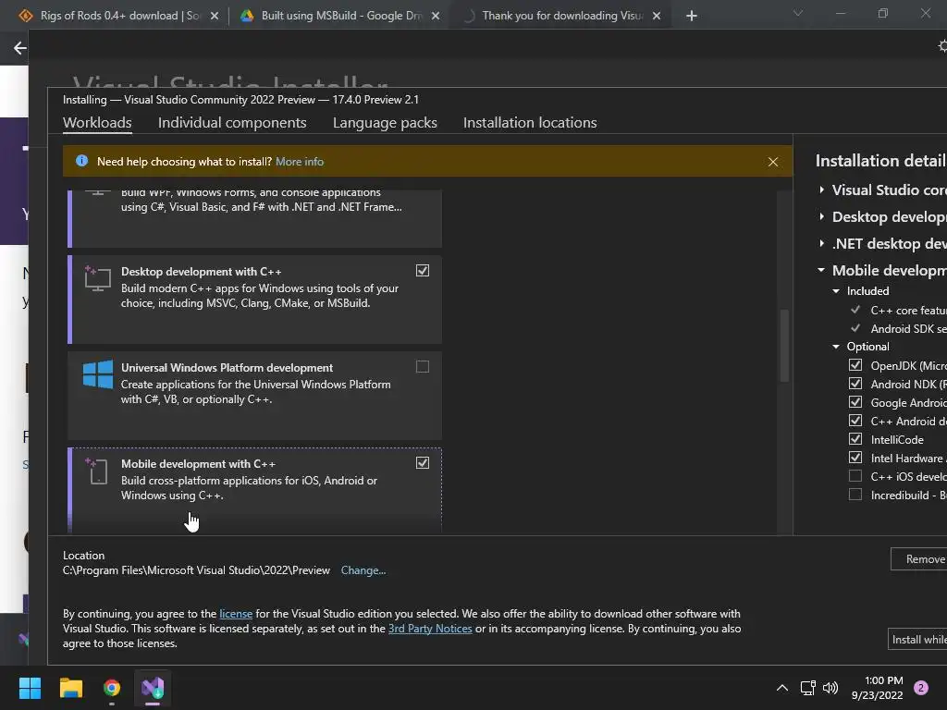Close the Thank you for downloading tab

[x=657, y=16]
